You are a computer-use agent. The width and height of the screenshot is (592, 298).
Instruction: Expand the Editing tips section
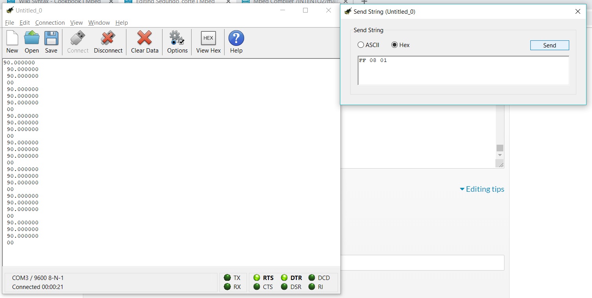482,189
